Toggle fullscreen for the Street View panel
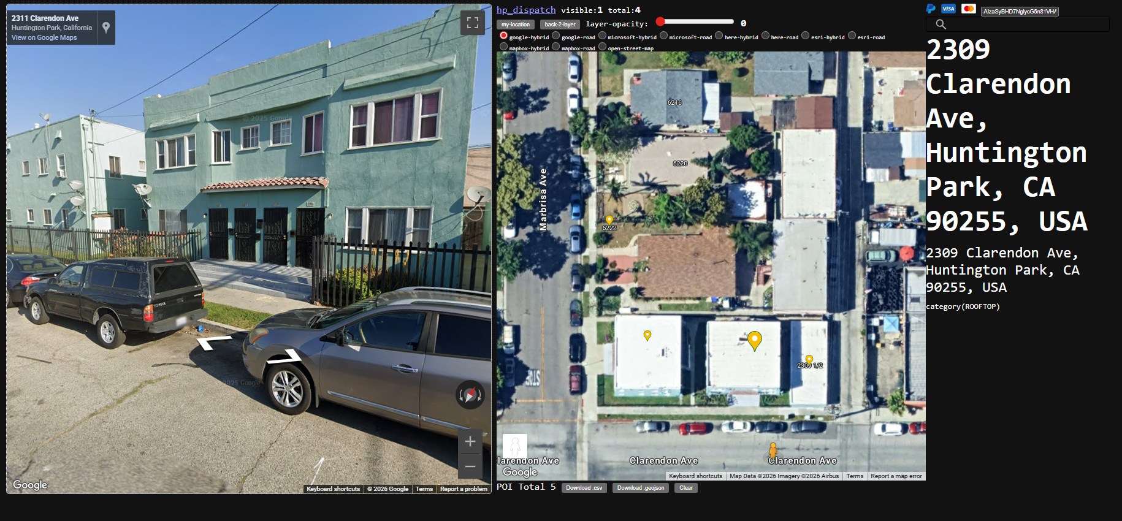The height and width of the screenshot is (521, 1122). click(x=472, y=23)
